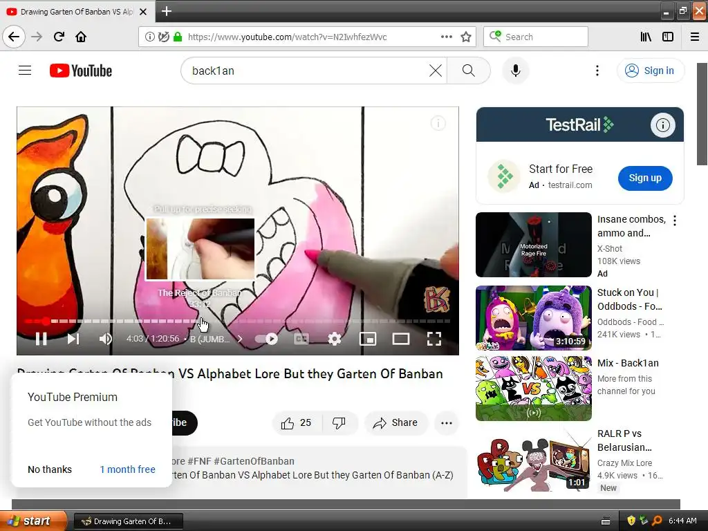
Task: Switch to Drawing Garten Of B... taskbar window
Action: pyautogui.click(x=128, y=521)
